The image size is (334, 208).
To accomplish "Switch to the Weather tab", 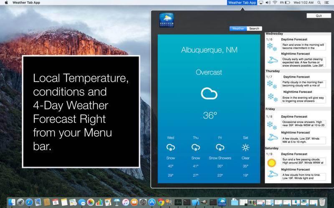I will (238, 29).
